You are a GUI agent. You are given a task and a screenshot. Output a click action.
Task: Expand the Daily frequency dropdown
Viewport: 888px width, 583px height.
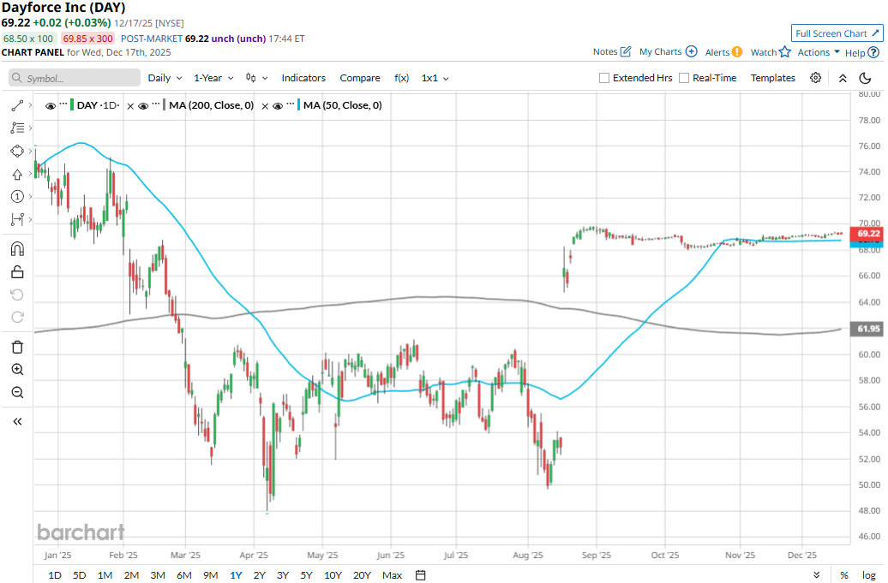tap(165, 78)
